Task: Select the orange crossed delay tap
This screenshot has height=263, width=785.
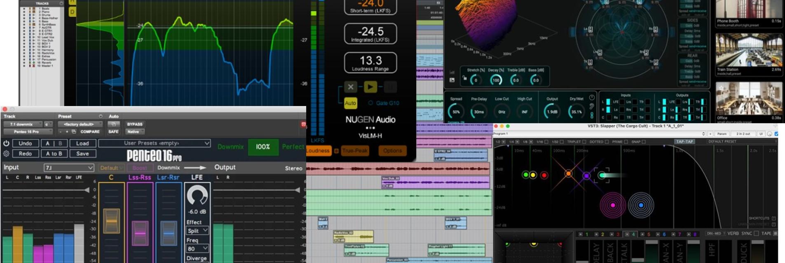Action: (568, 174)
